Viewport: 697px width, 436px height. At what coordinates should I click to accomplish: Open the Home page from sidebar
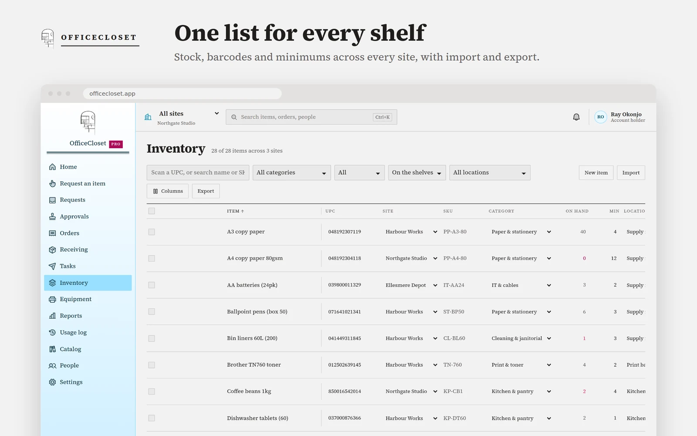pyautogui.click(x=88, y=167)
